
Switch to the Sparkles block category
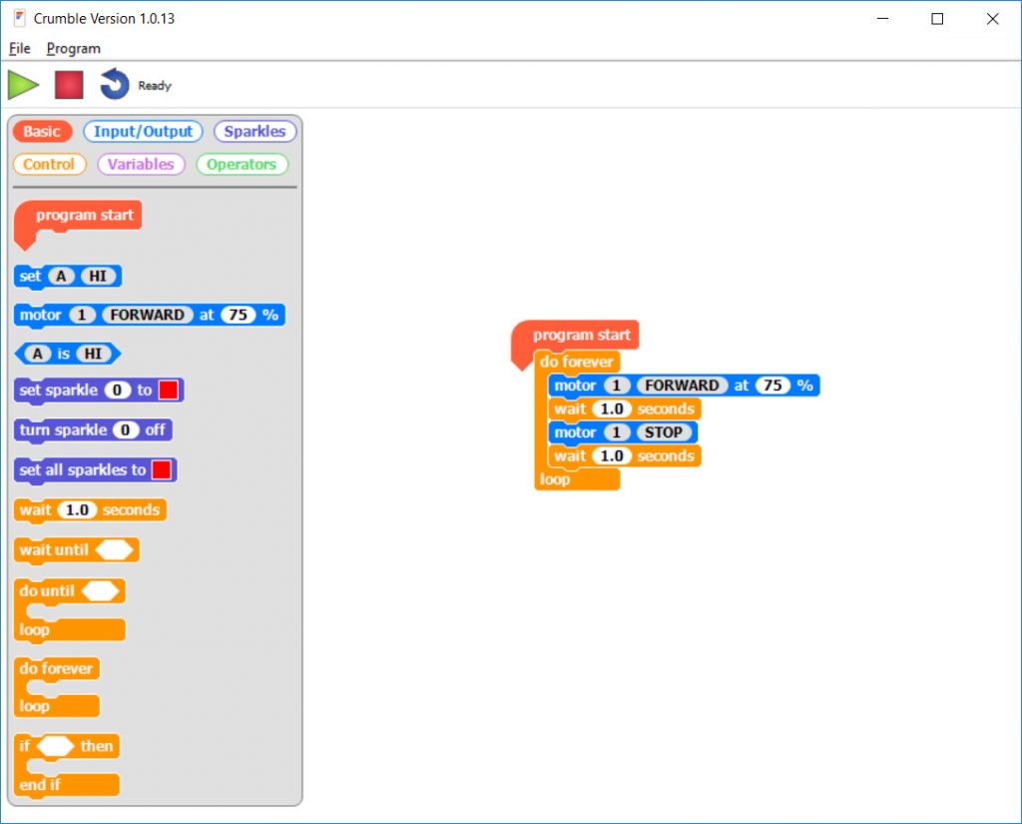point(255,132)
